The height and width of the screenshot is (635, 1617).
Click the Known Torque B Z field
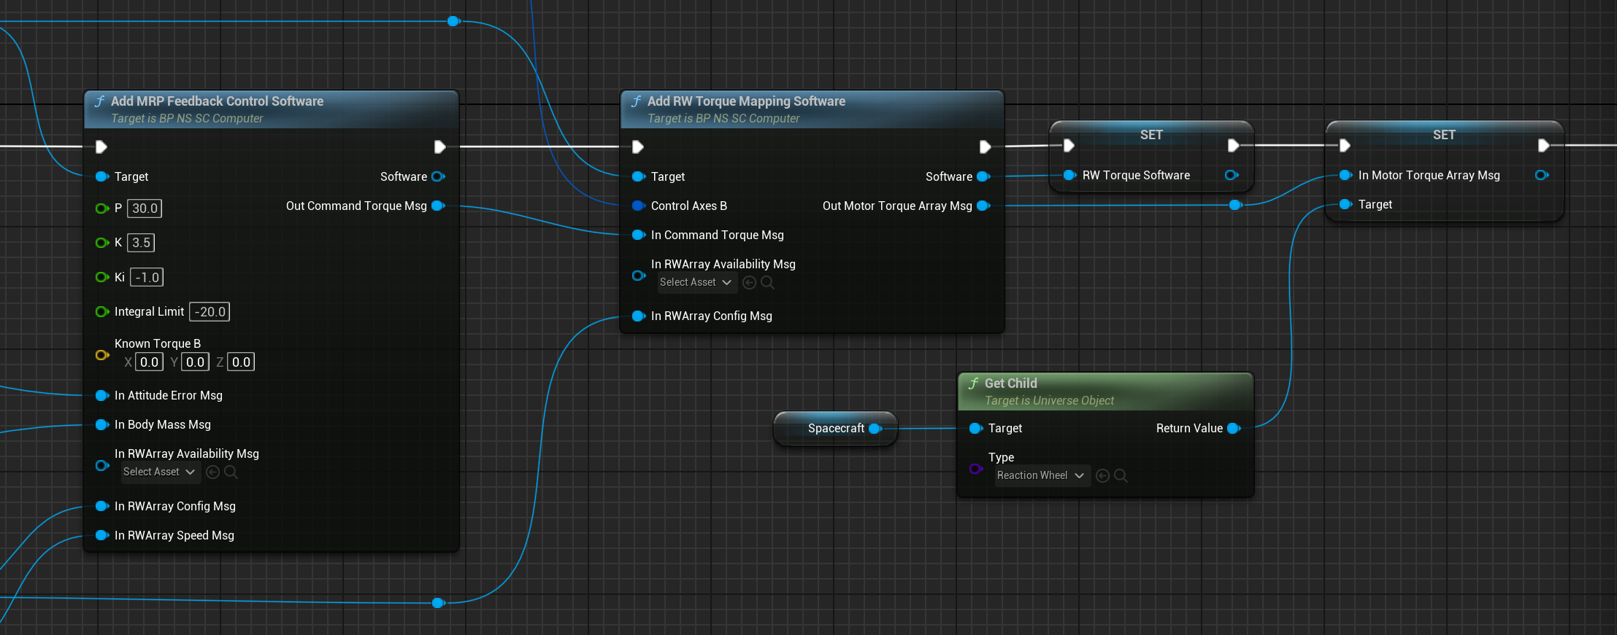(241, 362)
